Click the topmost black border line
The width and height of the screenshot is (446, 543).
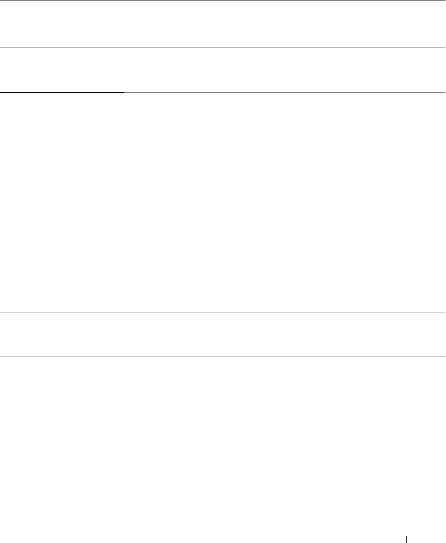[223, 0]
